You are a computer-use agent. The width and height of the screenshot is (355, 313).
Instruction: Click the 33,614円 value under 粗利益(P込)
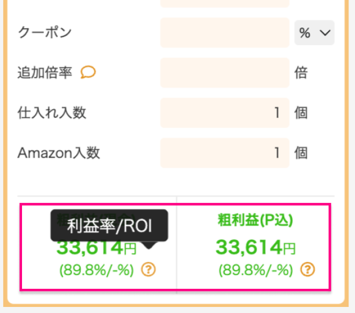pos(255,248)
